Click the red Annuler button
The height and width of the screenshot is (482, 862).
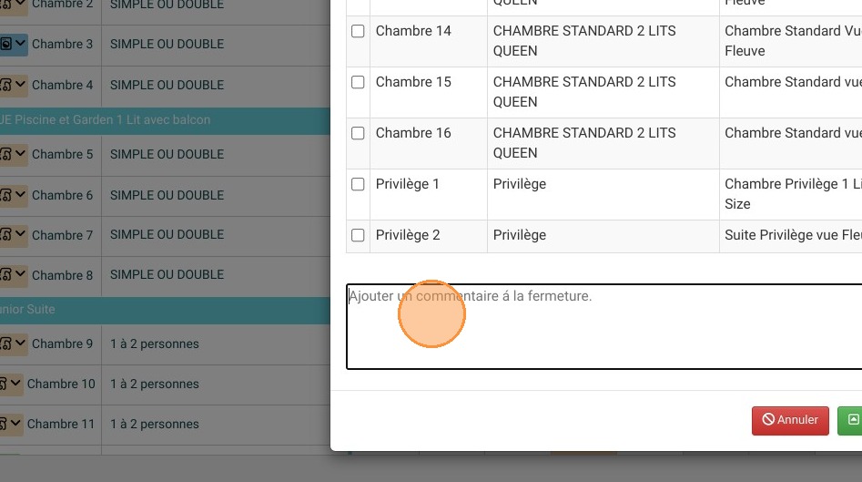(790, 420)
